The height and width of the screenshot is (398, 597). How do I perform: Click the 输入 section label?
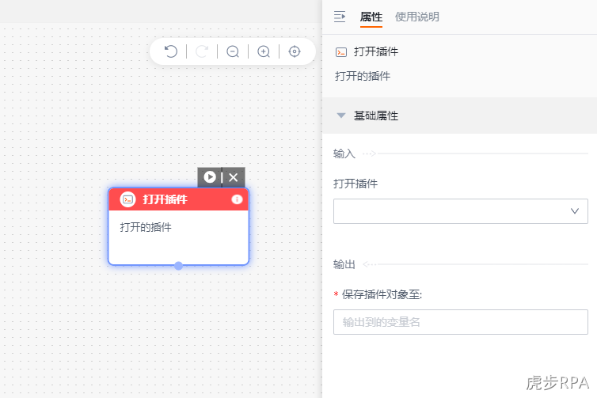tap(344, 154)
